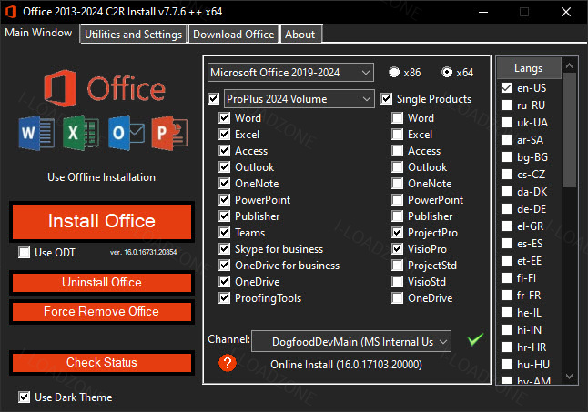Uncheck Outlook in the ProPlus suite list

coord(224,167)
